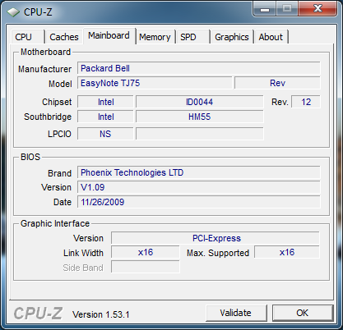343x330 pixels.
Task: Click the LPCIO NS field
Action: click(105, 134)
